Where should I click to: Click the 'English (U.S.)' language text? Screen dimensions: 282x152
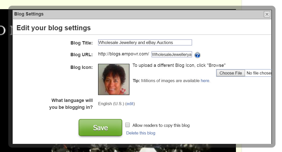111,104
